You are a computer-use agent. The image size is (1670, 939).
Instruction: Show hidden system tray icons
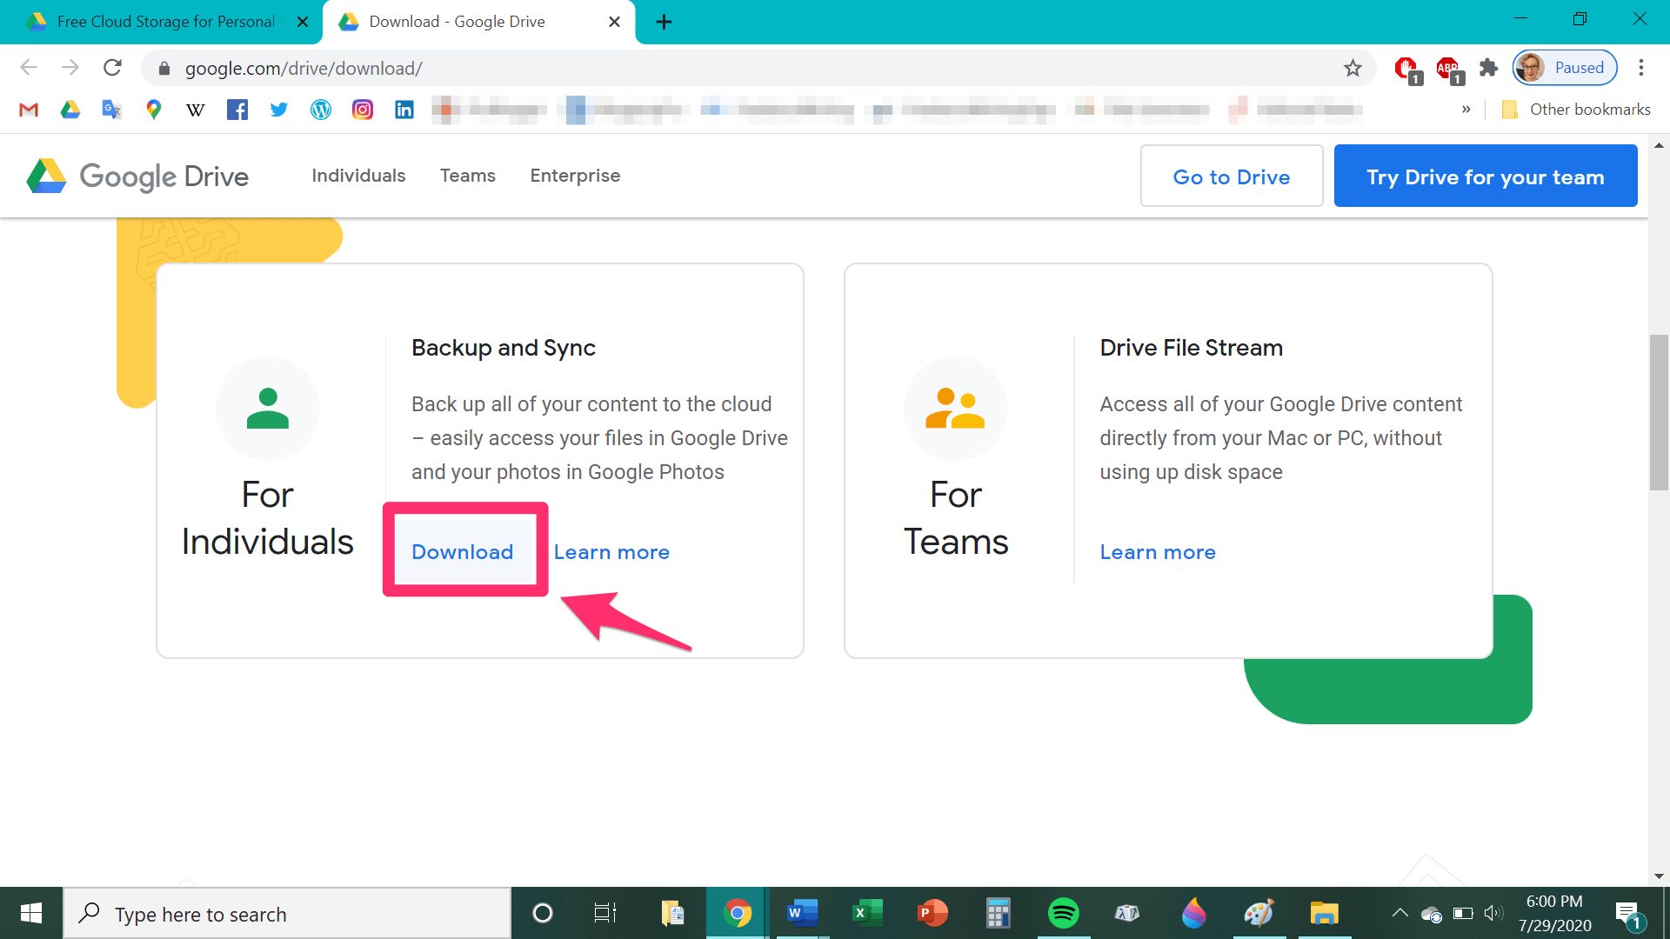(1399, 913)
